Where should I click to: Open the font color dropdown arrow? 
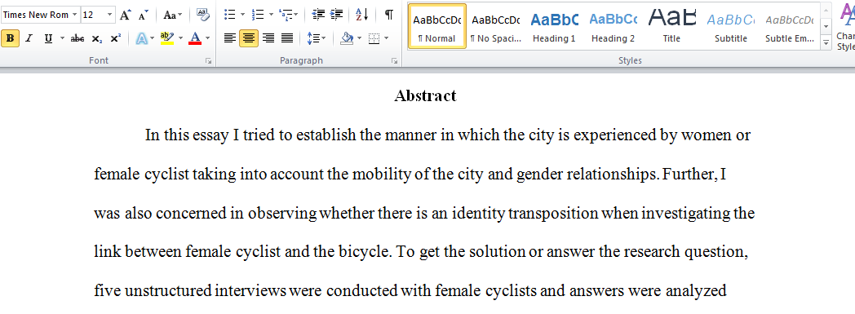point(207,38)
